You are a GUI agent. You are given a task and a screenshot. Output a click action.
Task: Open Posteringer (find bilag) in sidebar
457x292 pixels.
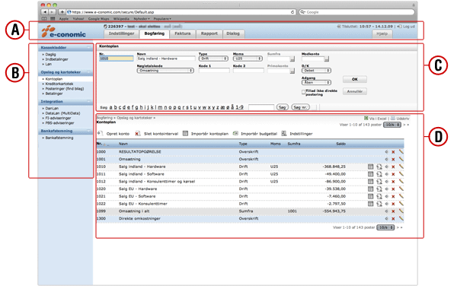tap(65, 89)
